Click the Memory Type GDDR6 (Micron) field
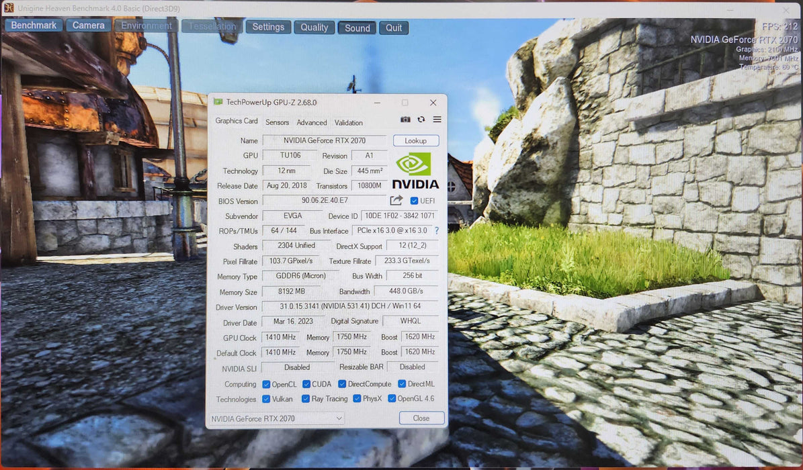 (300, 276)
